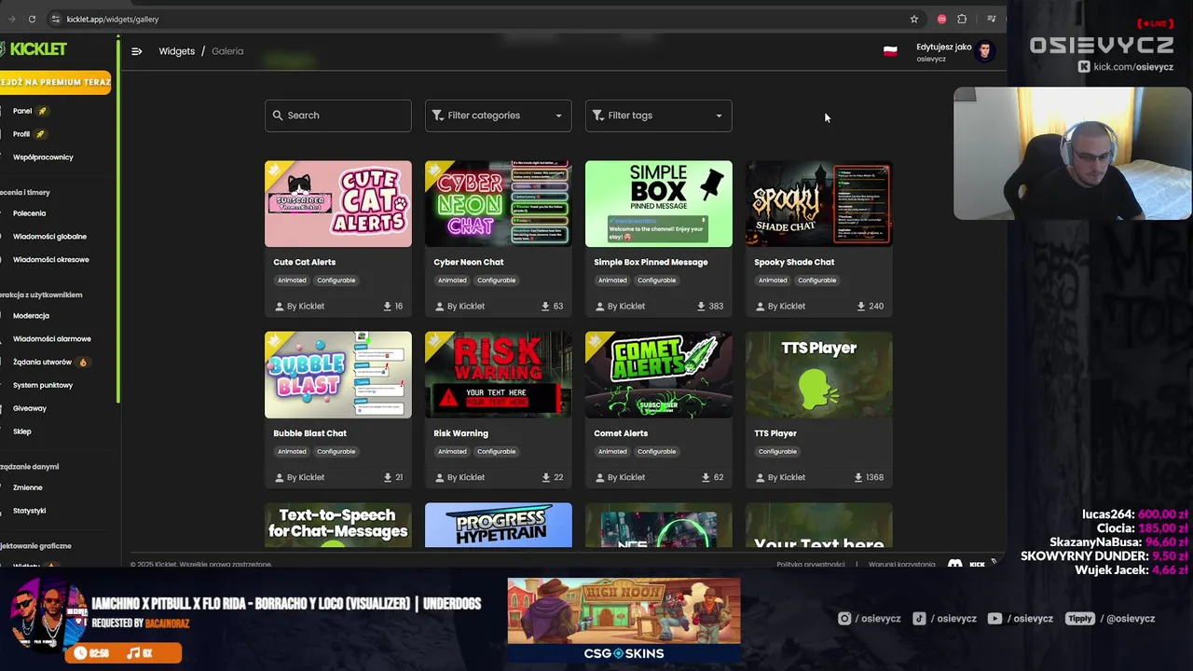Open the Bubble Blast thumbnail

338,375
